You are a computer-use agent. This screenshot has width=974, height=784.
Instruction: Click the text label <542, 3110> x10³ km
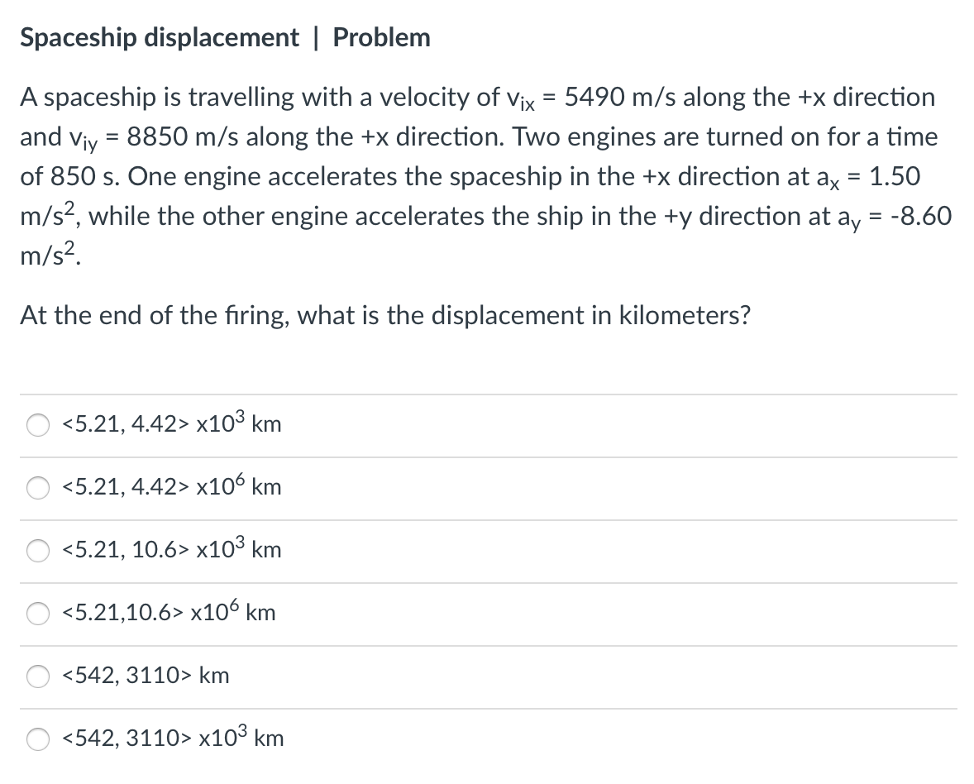pyautogui.click(x=170, y=739)
